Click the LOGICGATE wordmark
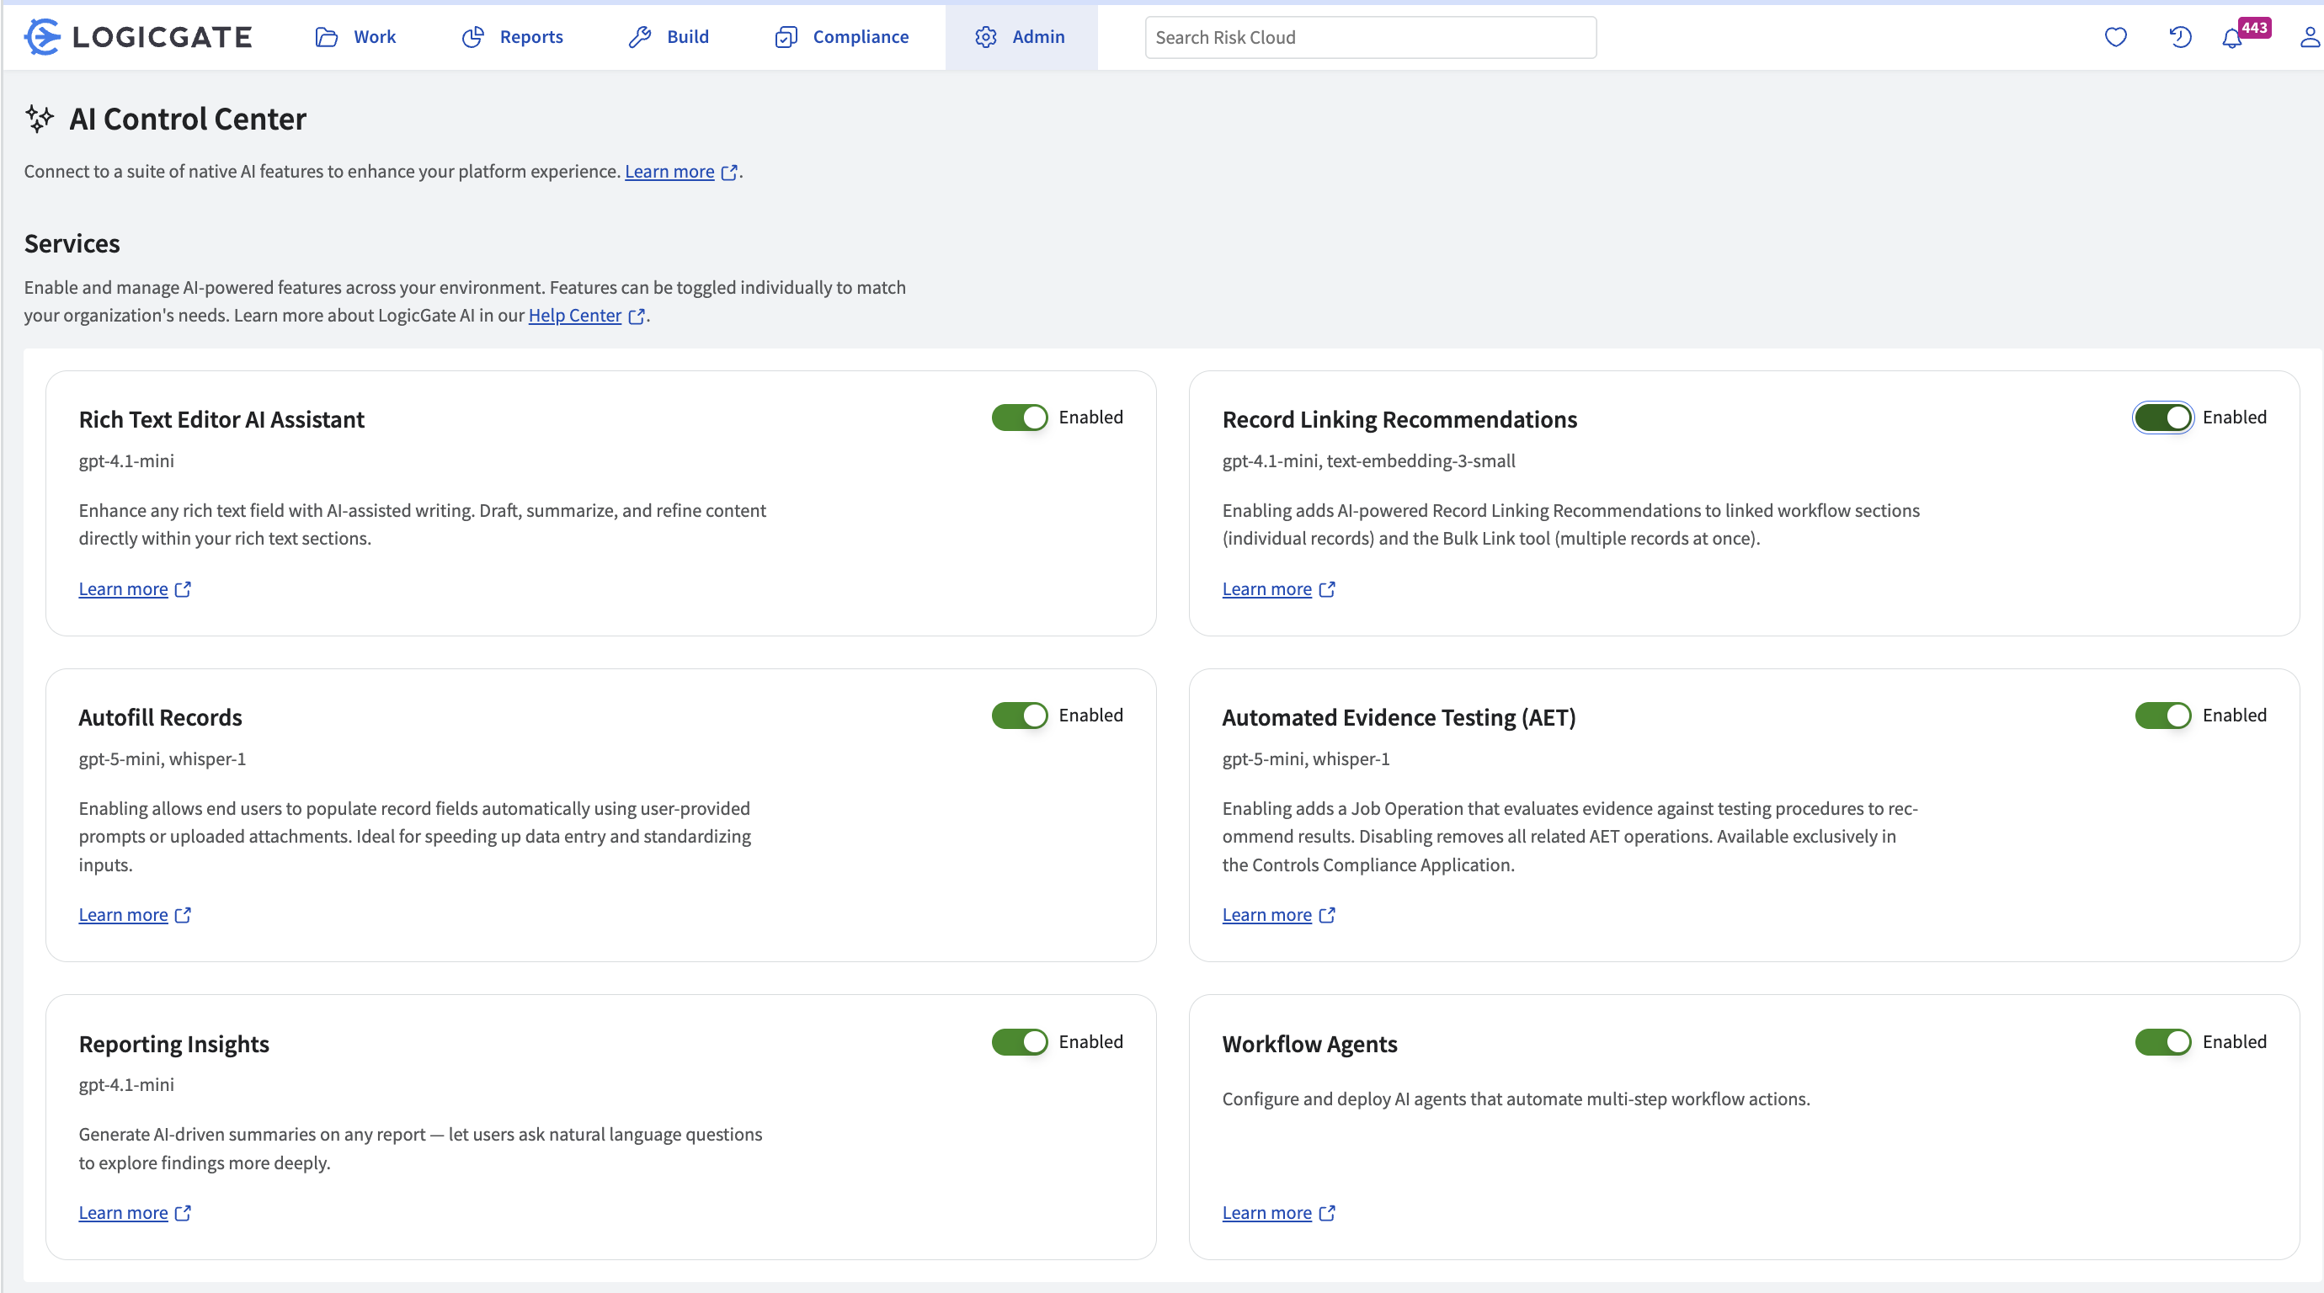The width and height of the screenshot is (2324, 1293). pos(163,37)
